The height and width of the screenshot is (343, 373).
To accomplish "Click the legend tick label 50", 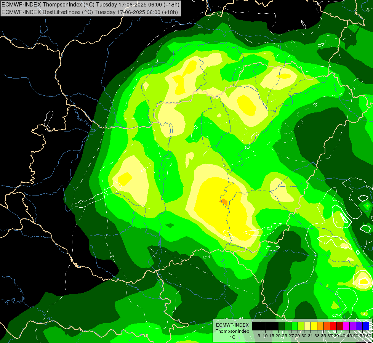I will click(x=356, y=336).
